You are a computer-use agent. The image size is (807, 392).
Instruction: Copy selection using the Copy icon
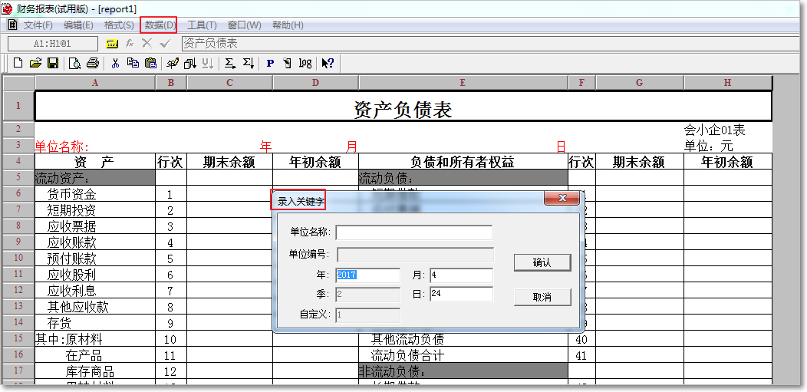[133, 63]
